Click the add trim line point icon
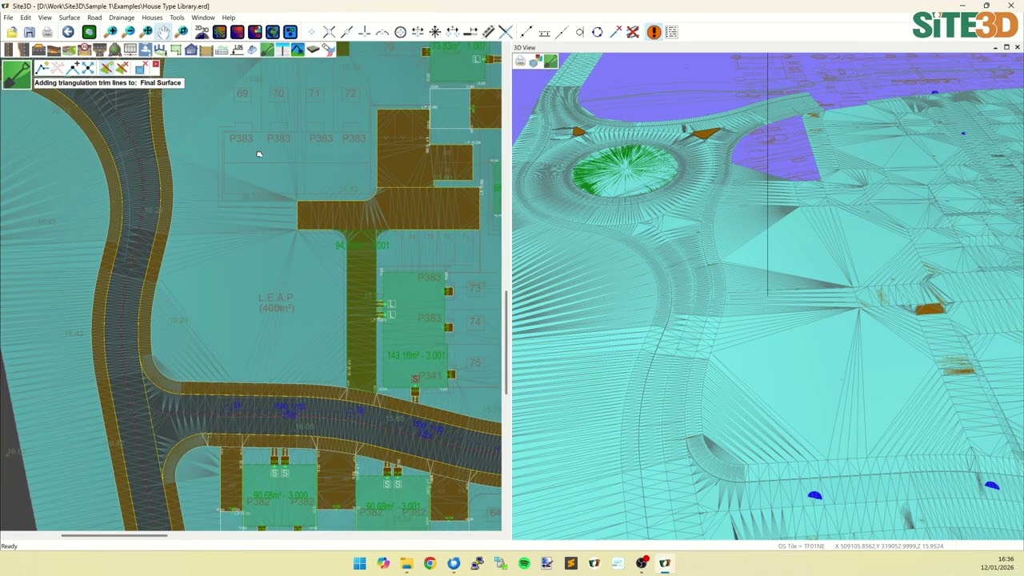This screenshot has width=1024, height=576. point(73,68)
